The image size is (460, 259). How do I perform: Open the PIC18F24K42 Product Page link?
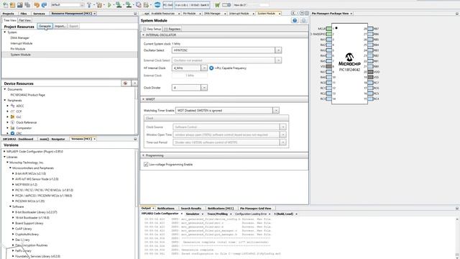click(x=28, y=95)
